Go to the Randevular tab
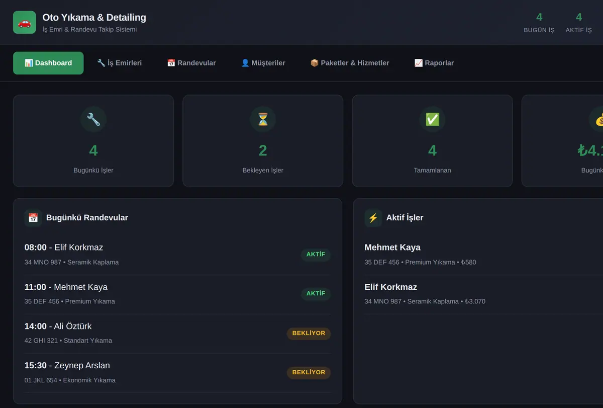This screenshot has width=603, height=408. [191, 63]
